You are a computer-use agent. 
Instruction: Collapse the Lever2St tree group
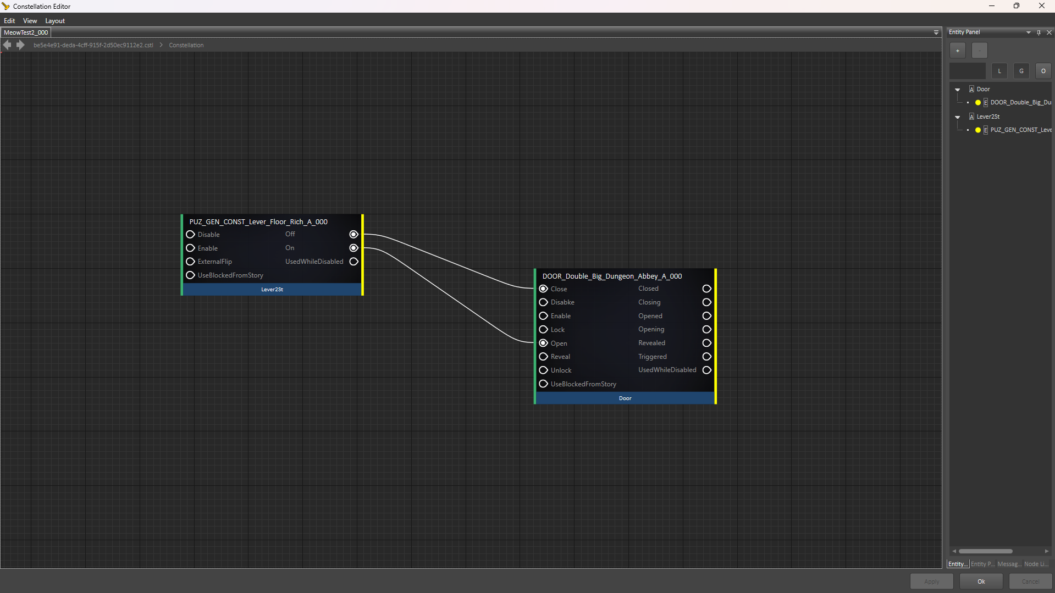pos(958,117)
